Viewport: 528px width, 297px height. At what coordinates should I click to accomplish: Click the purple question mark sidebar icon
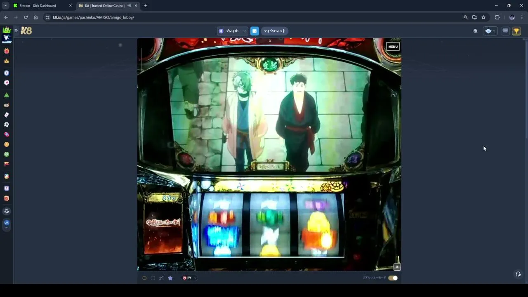[6, 189]
